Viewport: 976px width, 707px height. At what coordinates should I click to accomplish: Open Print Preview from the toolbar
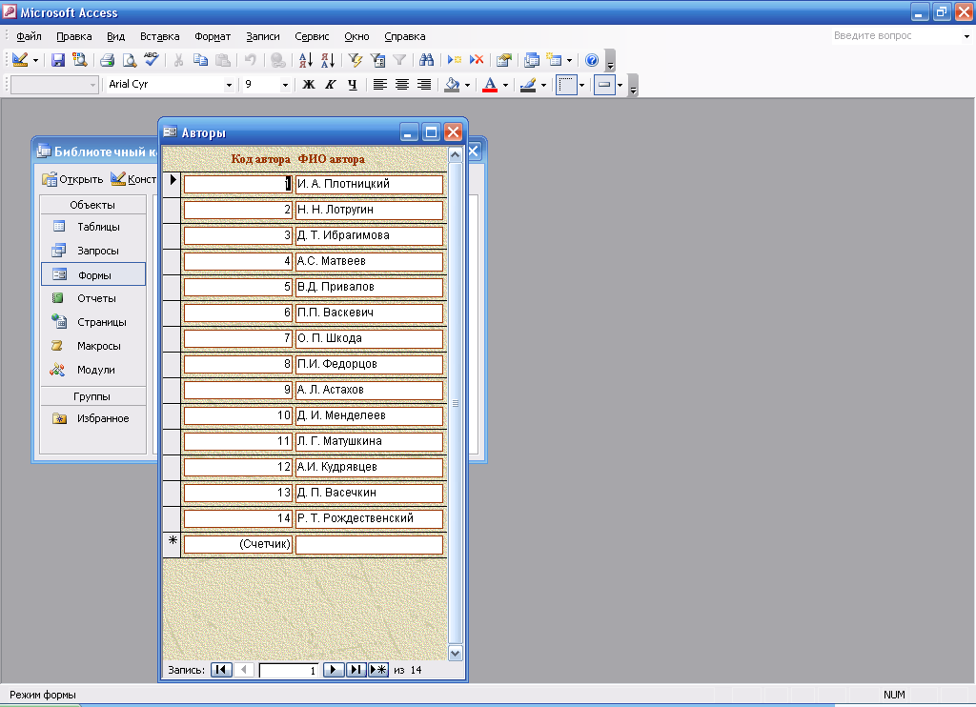tap(129, 60)
